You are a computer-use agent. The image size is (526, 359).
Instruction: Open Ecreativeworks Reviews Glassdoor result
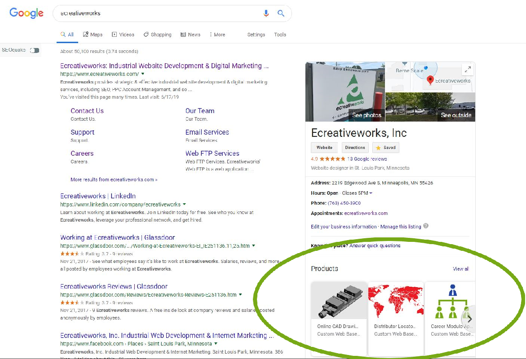[x=114, y=286]
